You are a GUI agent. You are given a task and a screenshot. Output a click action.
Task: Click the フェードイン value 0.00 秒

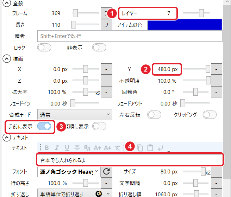coord(59,103)
